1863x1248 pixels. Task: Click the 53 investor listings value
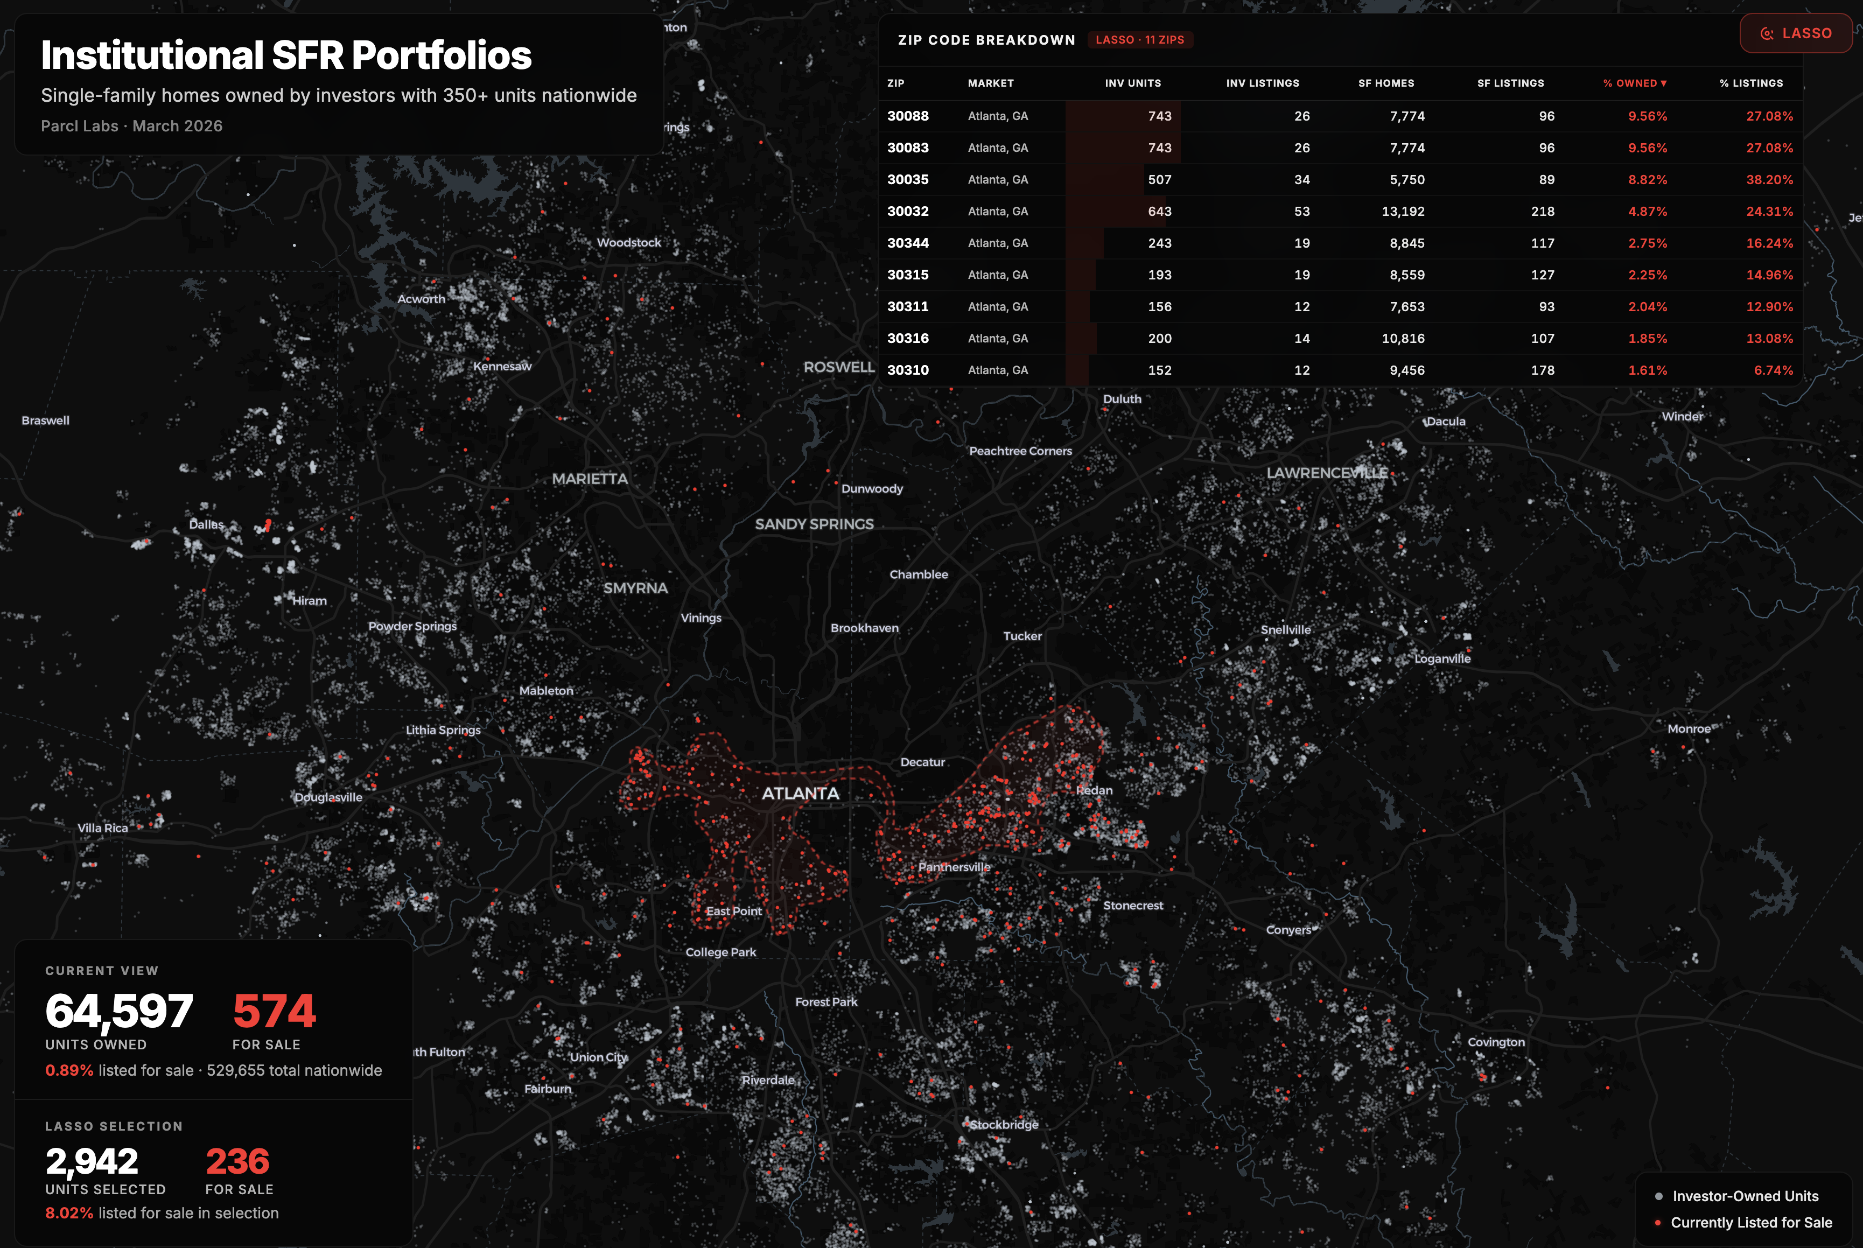(1302, 212)
